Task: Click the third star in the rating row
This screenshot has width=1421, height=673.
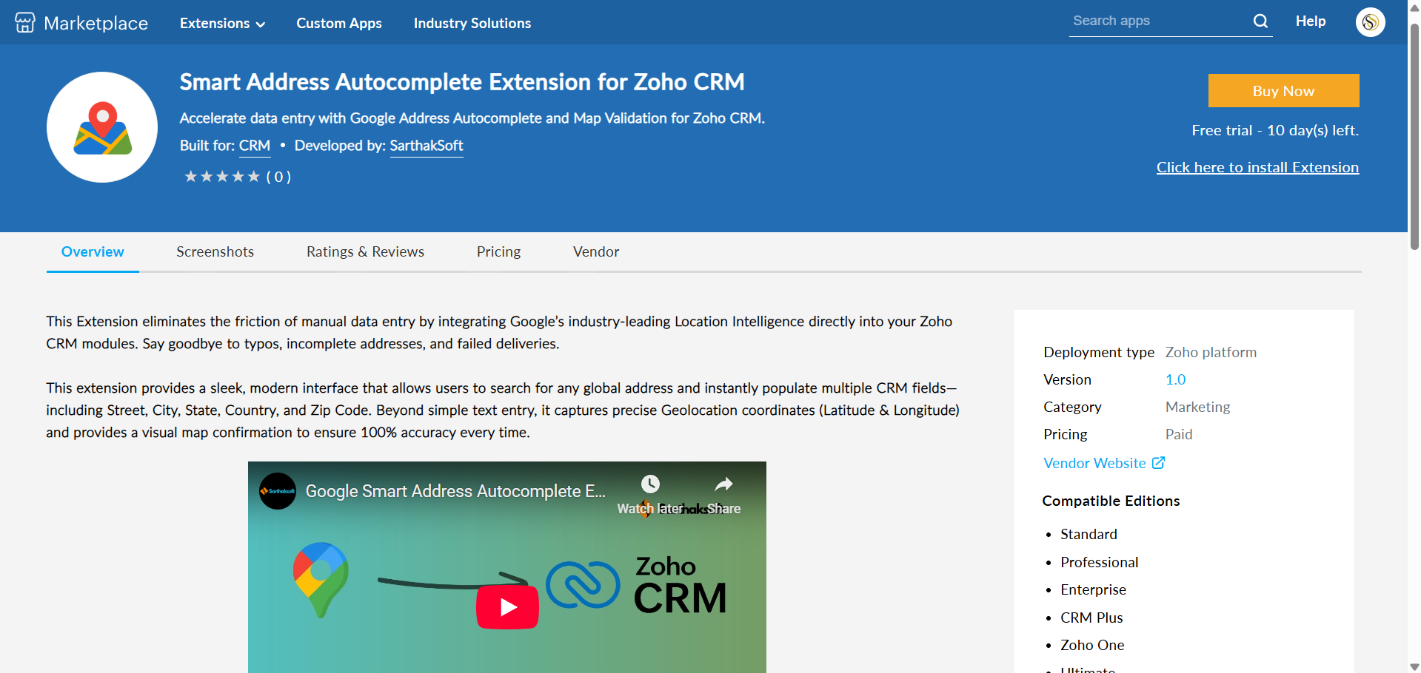Action: (x=222, y=176)
